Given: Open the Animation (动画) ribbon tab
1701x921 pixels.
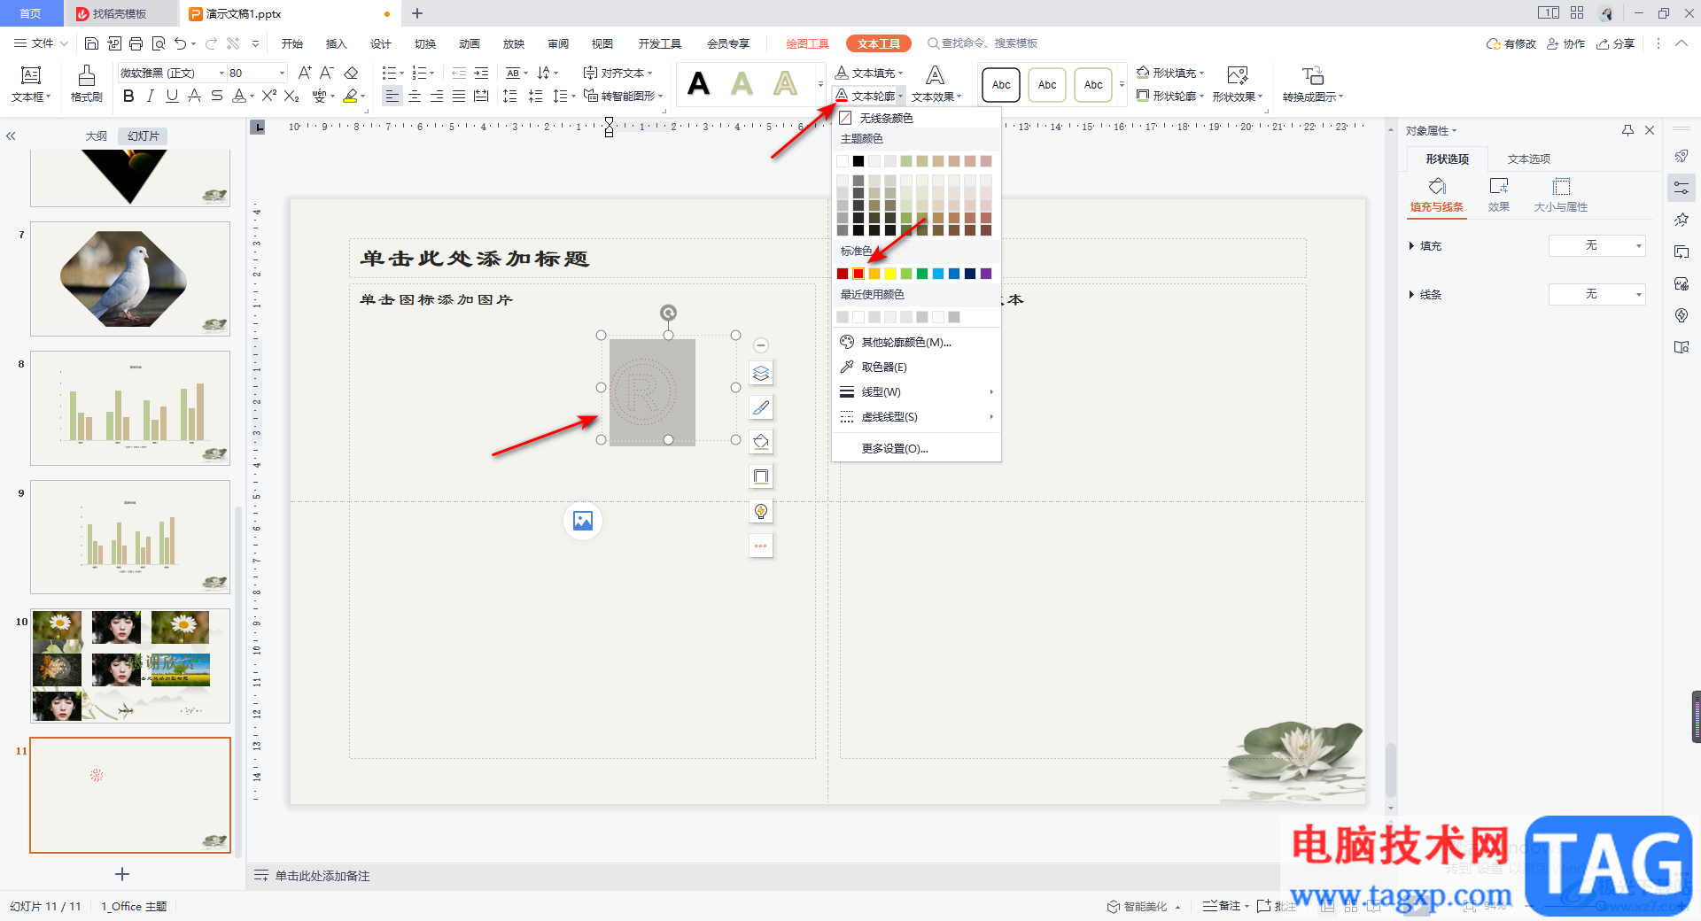Looking at the screenshot, I should click(470, 43).
